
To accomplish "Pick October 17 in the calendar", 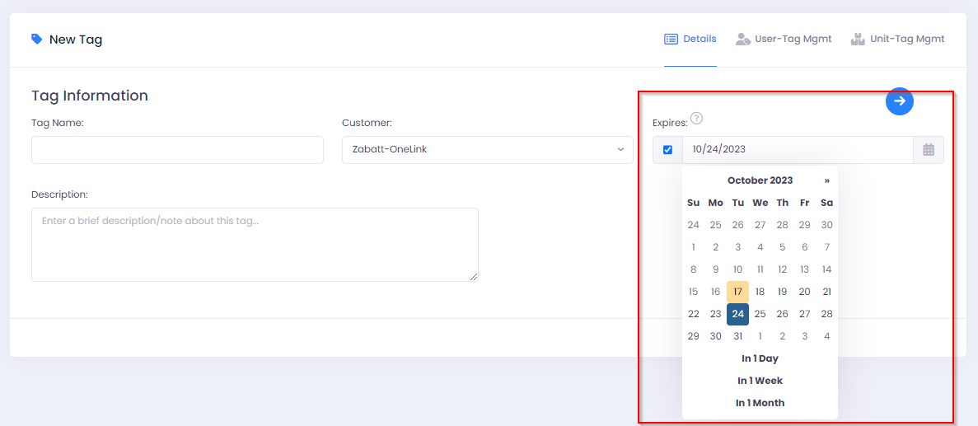I will tap(737, 292).
